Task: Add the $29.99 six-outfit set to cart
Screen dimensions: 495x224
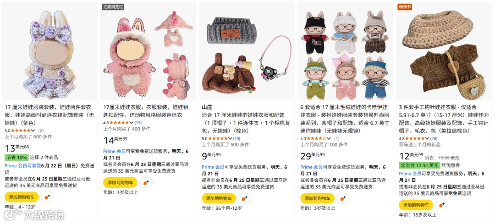Action: pos(317,198)
